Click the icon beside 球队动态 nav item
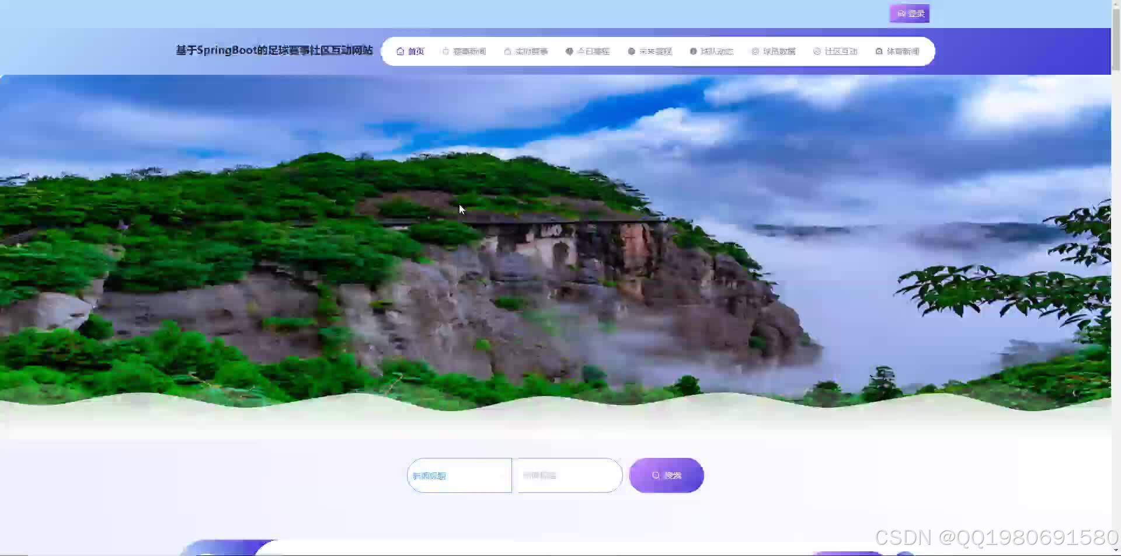 pos(692,51)
